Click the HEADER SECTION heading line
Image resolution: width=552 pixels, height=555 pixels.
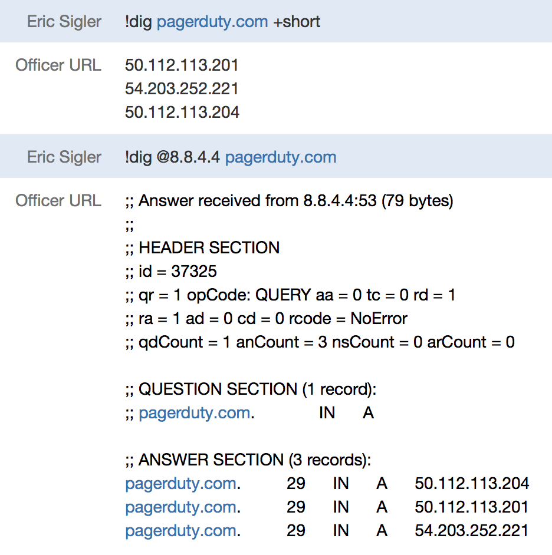tap(202, 247)
